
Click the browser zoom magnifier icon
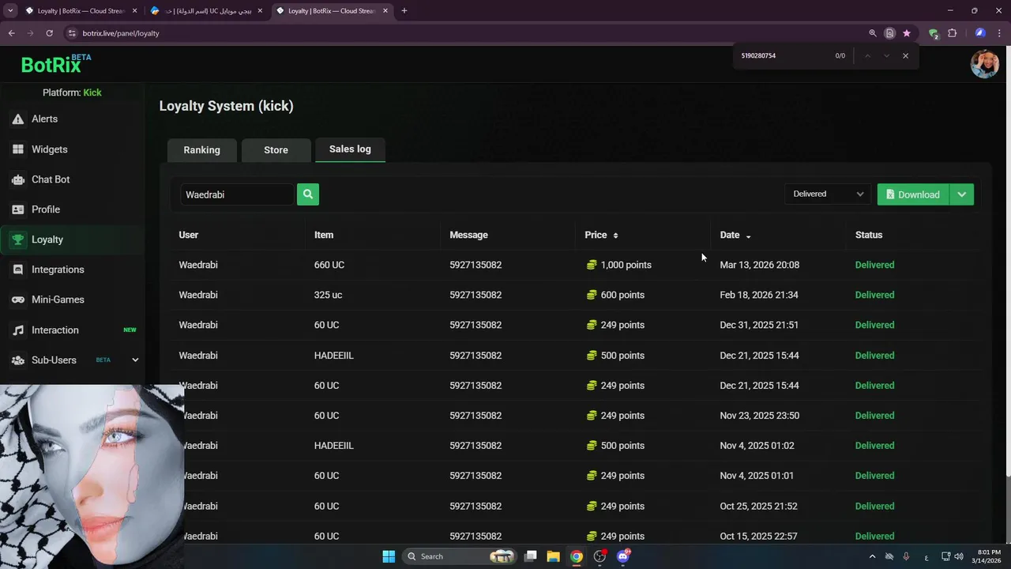pos(873,33)
